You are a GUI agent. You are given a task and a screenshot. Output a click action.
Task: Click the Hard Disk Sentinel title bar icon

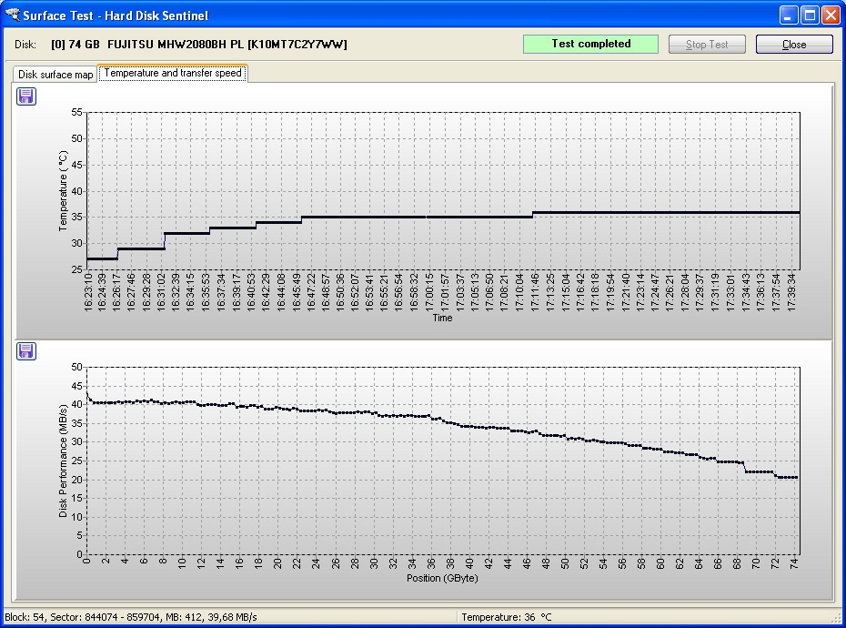[x=12, y=15]
